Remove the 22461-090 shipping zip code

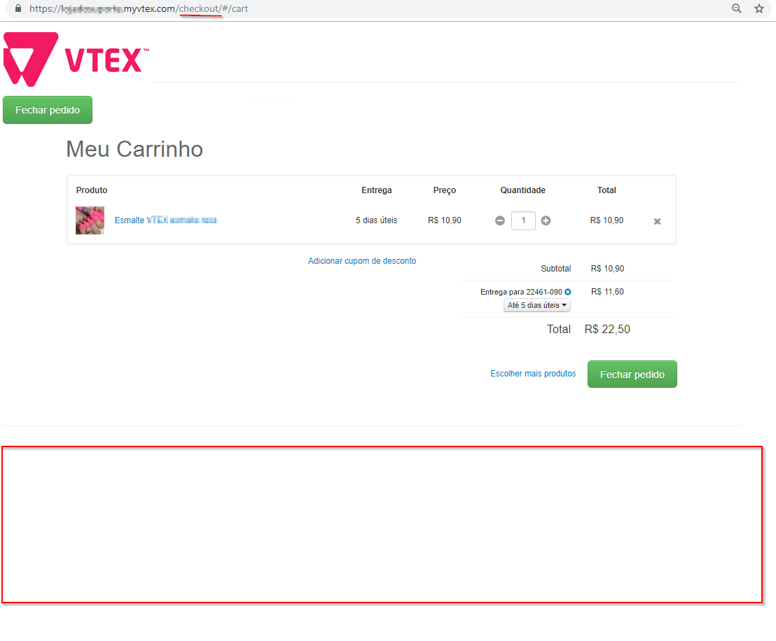point(567,292)
